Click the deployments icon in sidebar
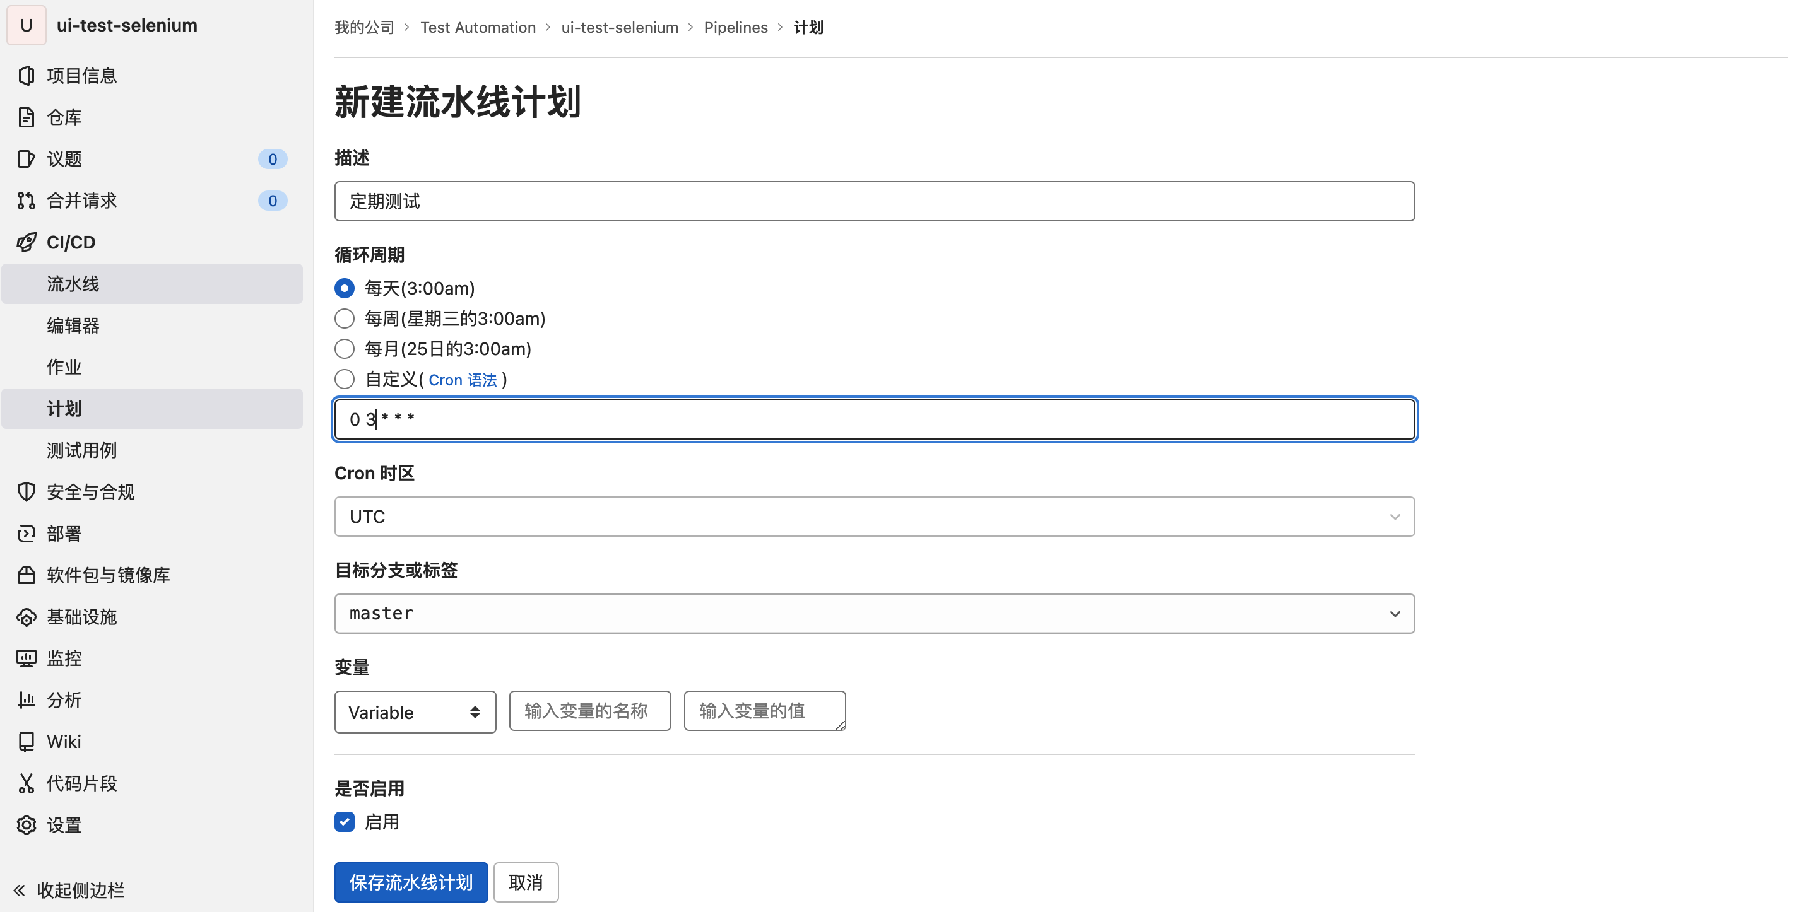 [x=27, y=534]
